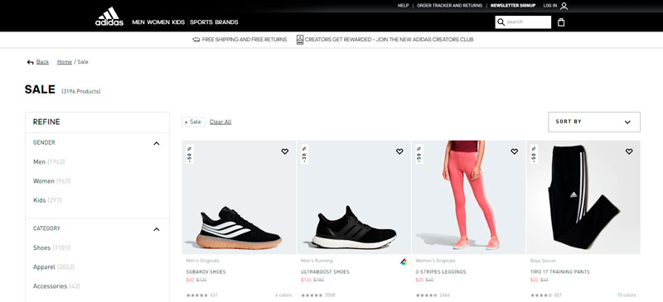Viewport: 663px width, 302px height.
Task: Open the shopping bag icon
Action: click(561, 22)
